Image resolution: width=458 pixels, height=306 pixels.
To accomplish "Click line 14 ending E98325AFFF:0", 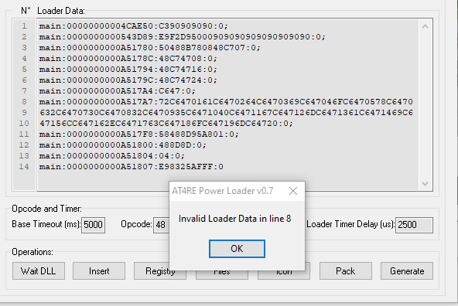I will [x=132, y=167].
